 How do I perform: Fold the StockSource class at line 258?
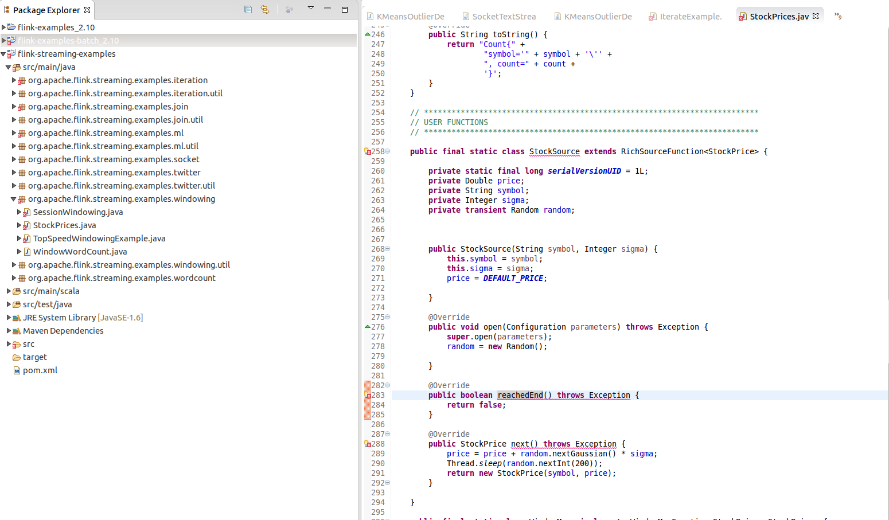(x=388, y=151)
